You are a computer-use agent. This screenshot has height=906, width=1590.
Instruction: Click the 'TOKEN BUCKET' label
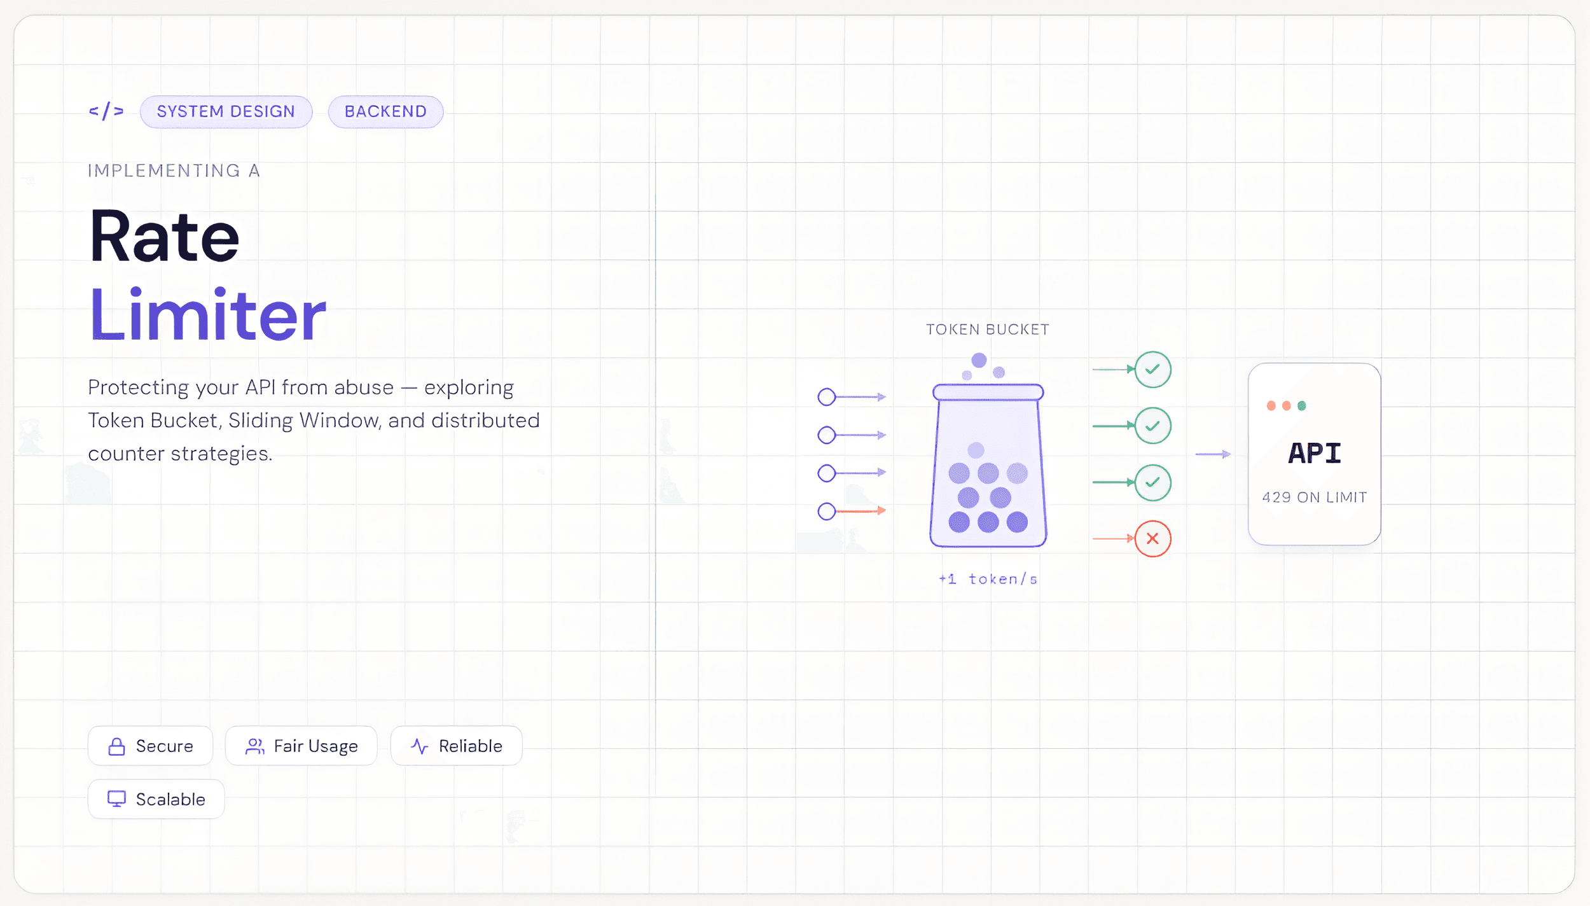pos(988,330)
